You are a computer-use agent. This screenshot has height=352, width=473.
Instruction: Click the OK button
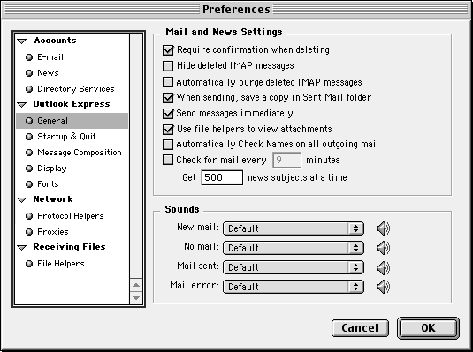[428, 328]
